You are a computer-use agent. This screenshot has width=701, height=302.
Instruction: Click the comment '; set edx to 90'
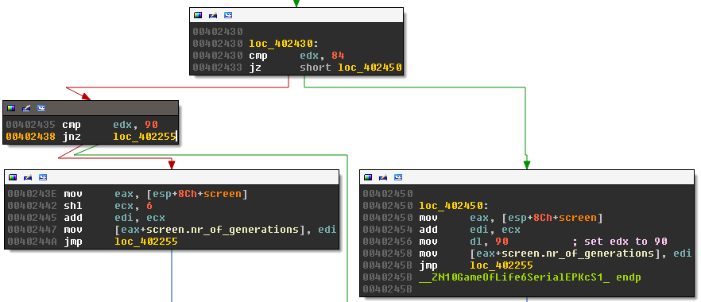click(620, 242)
